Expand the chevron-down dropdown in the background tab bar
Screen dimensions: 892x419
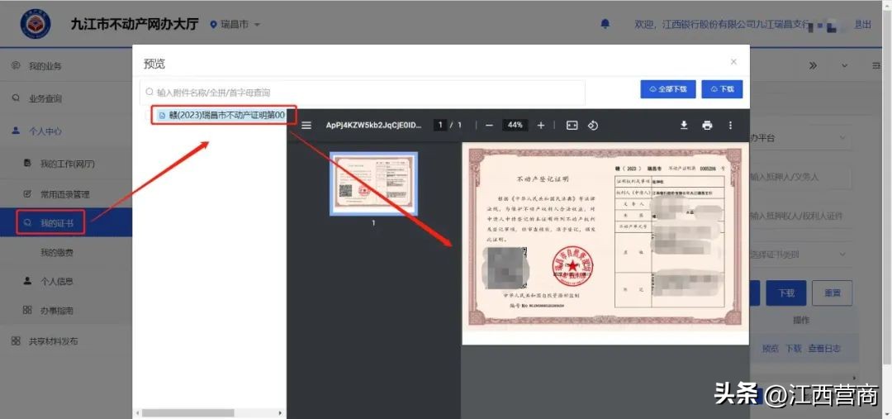(844, 66)
